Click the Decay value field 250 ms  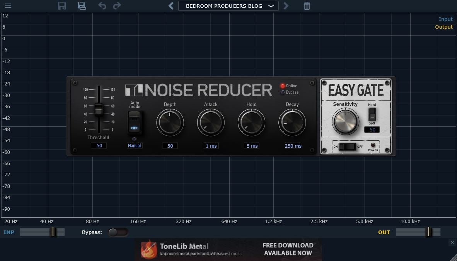coord(293,146)
